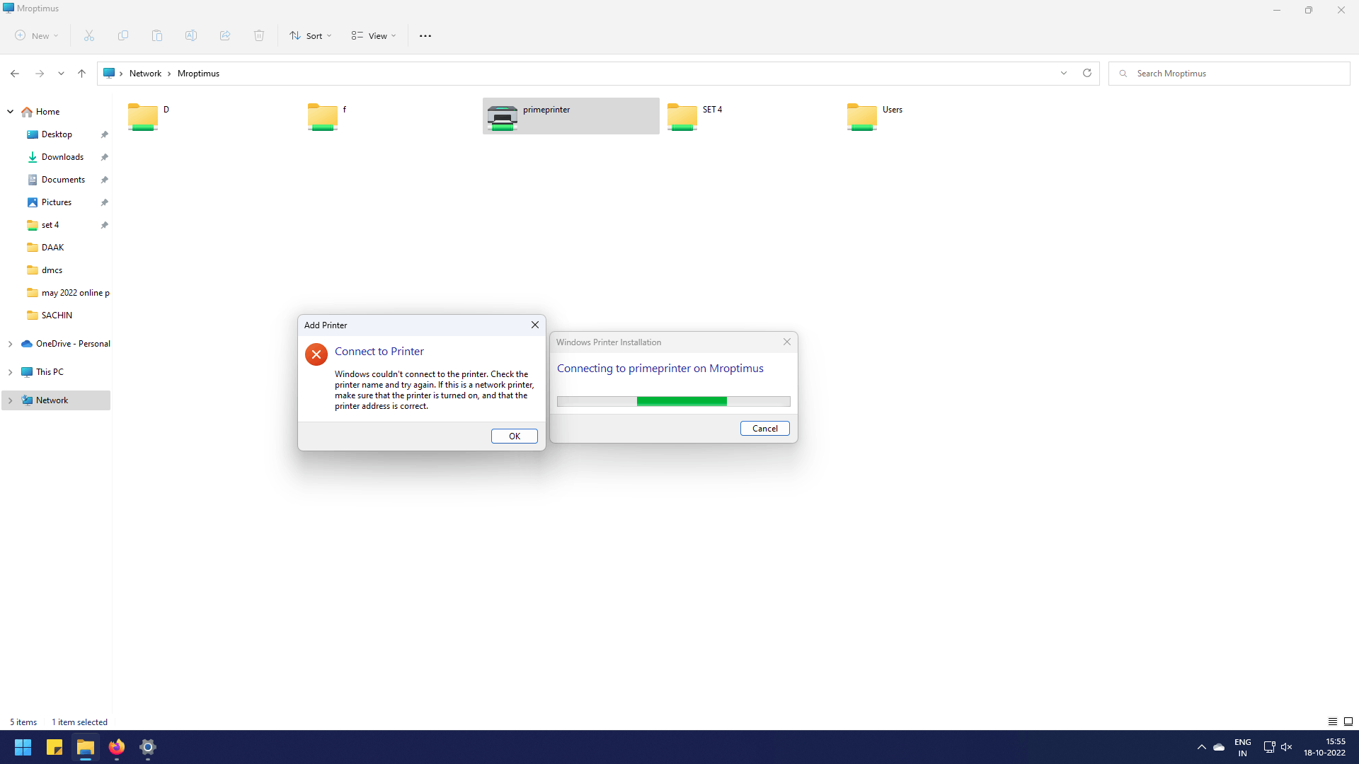This screenshot has width=1359, height=764.
Task: Click the Cut icon in toolbar
Action: click(x=89, y=35)
